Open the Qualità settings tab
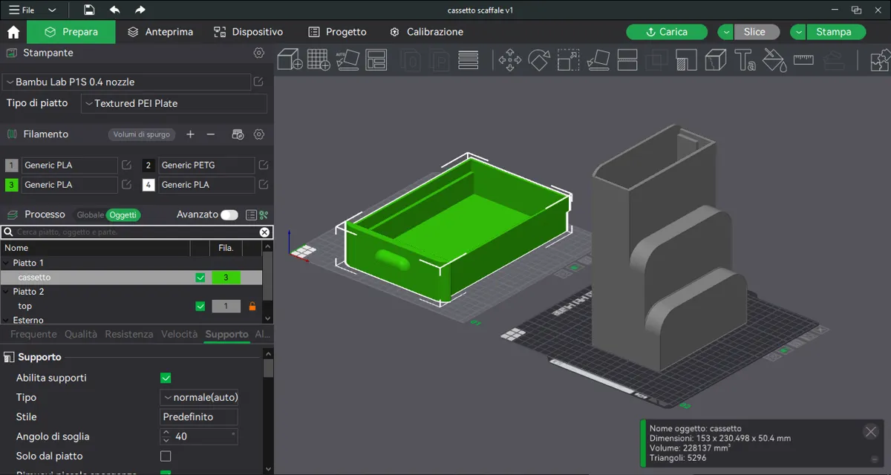 (81, 335)
